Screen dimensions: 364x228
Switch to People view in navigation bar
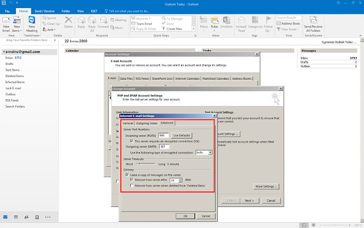[x=27, y=217]
